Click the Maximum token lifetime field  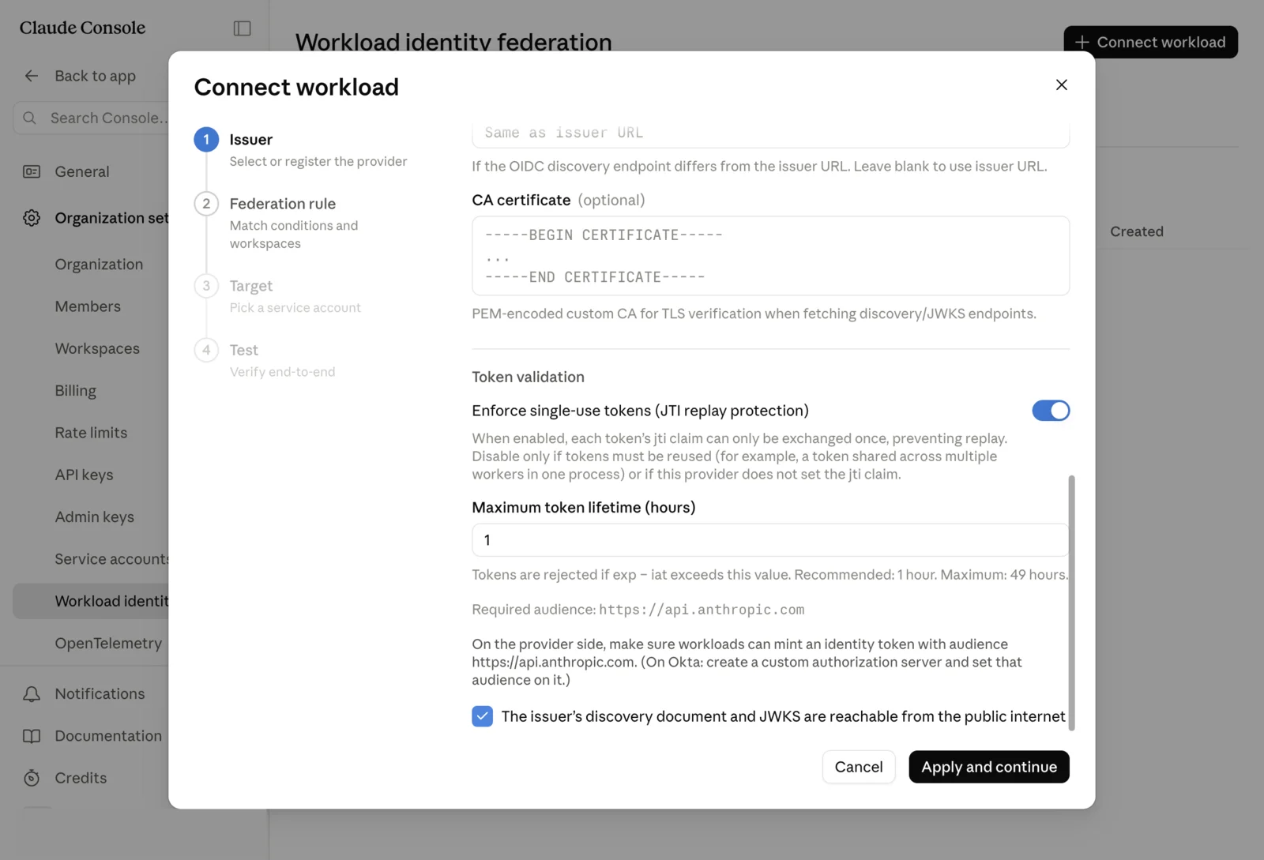click(770, 540)
